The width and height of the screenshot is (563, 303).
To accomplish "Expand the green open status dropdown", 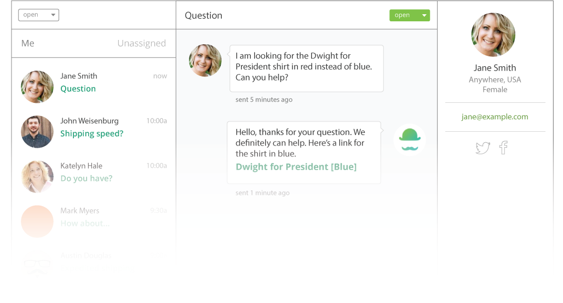I will click(x=410, y=15).
